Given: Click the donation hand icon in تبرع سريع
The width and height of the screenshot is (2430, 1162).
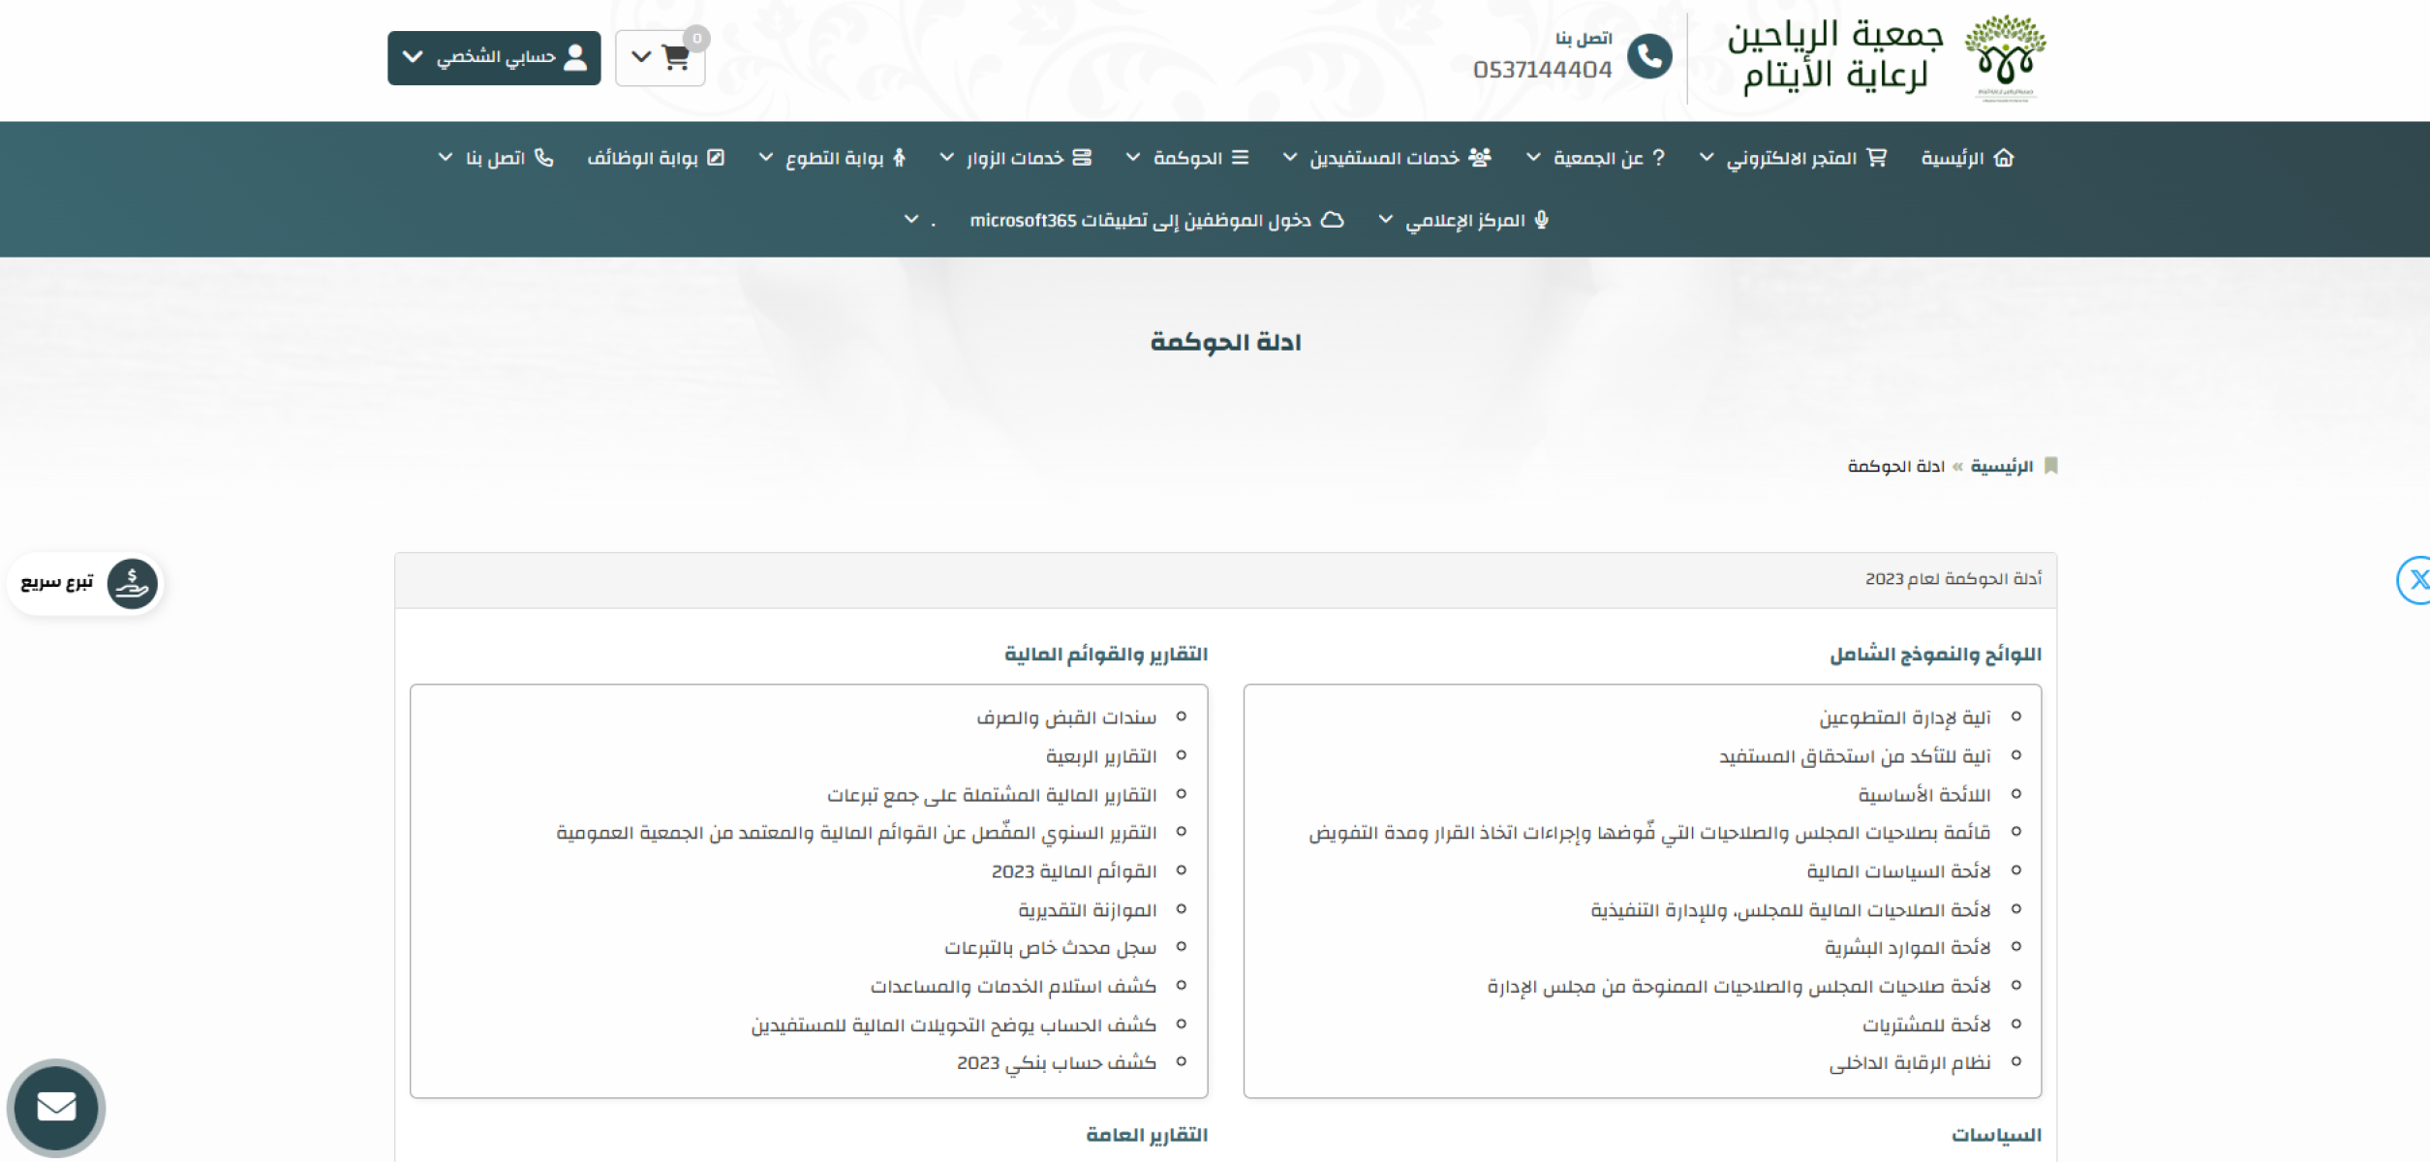Looking at the screenshot, I should [132, 584].
